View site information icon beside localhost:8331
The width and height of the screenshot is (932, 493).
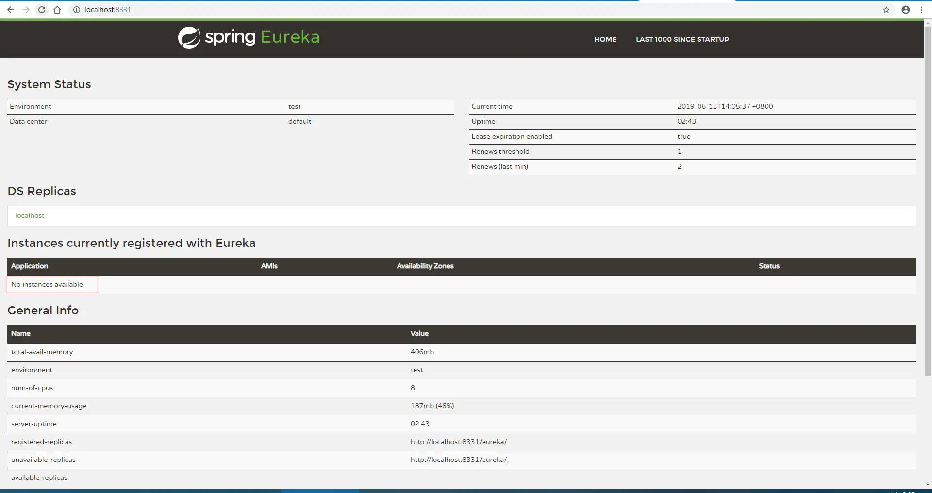click(x=76, y=10)
